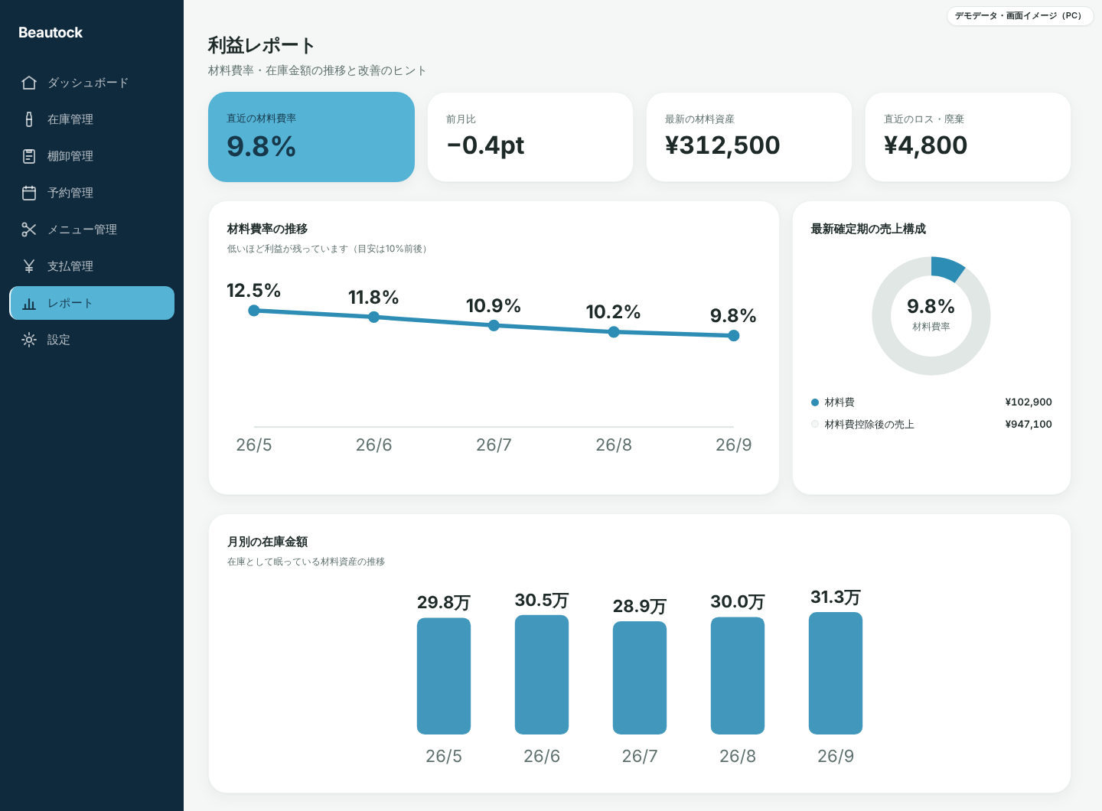Viewport: 1102px width, 811px height.
Task: Click the 12.5% point on the line chart
Action: (254, 311)
